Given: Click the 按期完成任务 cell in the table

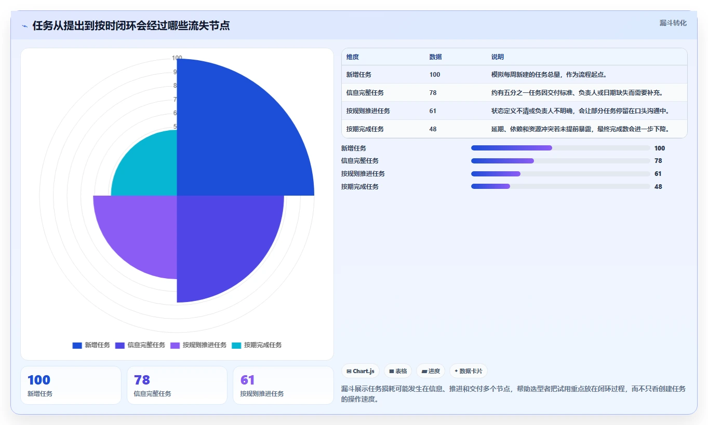Looking at the screenshot, I should [x=365, y=129].
